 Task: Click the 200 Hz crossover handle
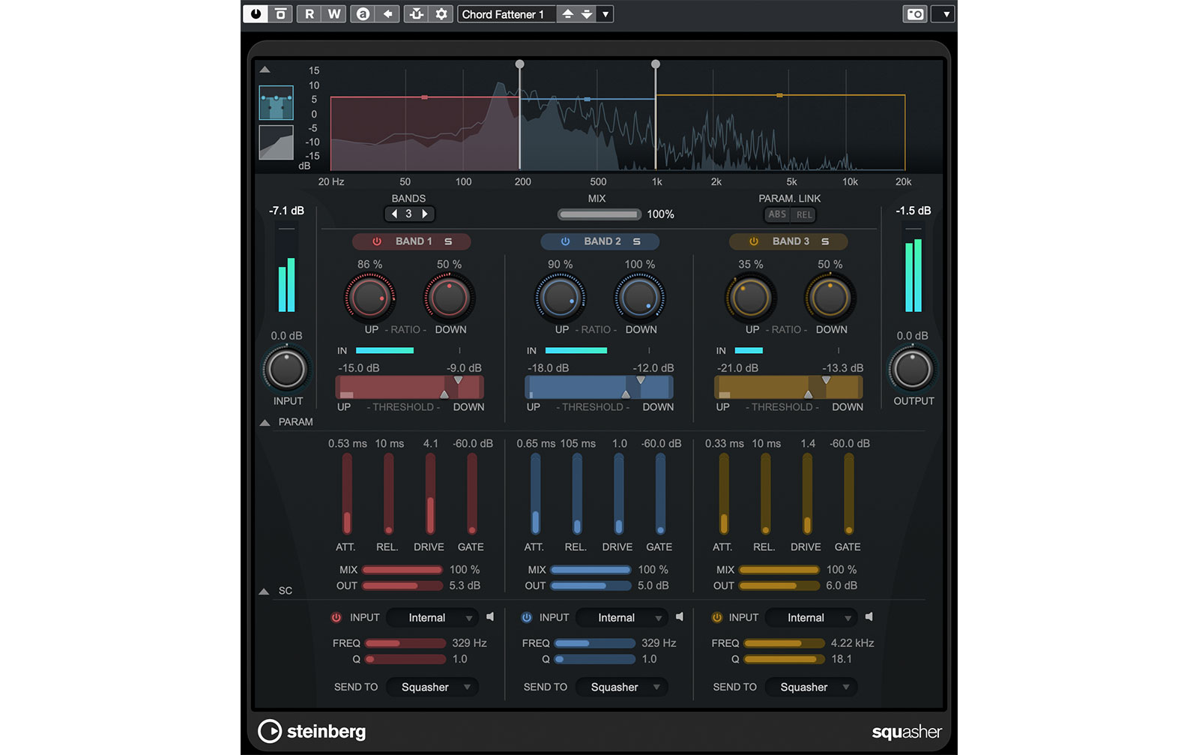(x=519, y=64)
